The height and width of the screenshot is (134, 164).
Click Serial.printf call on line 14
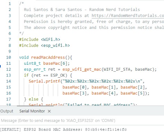click(44, 81)
